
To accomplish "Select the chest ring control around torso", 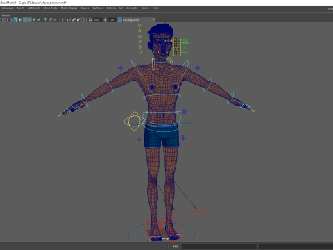I will coord(162,97).
